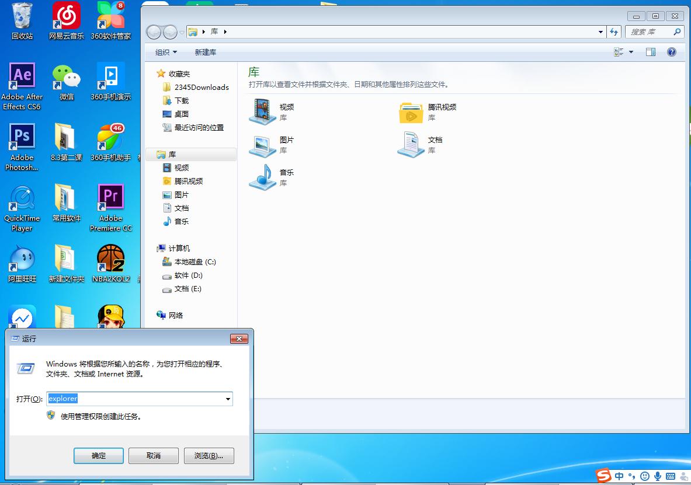This screenshot has height=485, width=691.
Task: Expand the Run dialog's open history dropdown
Action: point(227,399)
